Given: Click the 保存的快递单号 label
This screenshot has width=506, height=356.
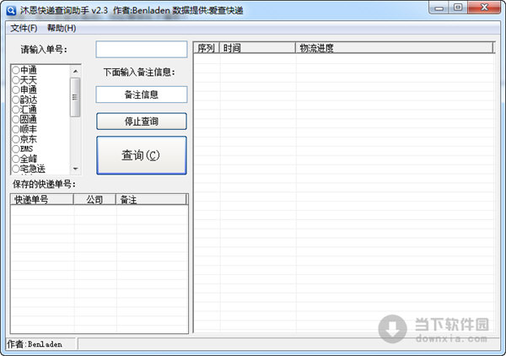Looking at the screenshot, I should [44, 184].
